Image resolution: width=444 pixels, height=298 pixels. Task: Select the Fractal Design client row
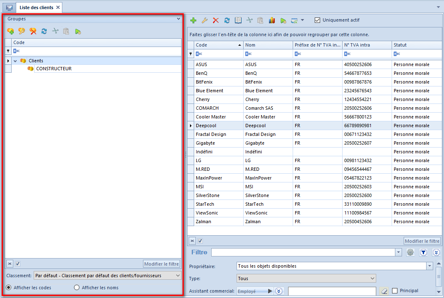(315, 134)
